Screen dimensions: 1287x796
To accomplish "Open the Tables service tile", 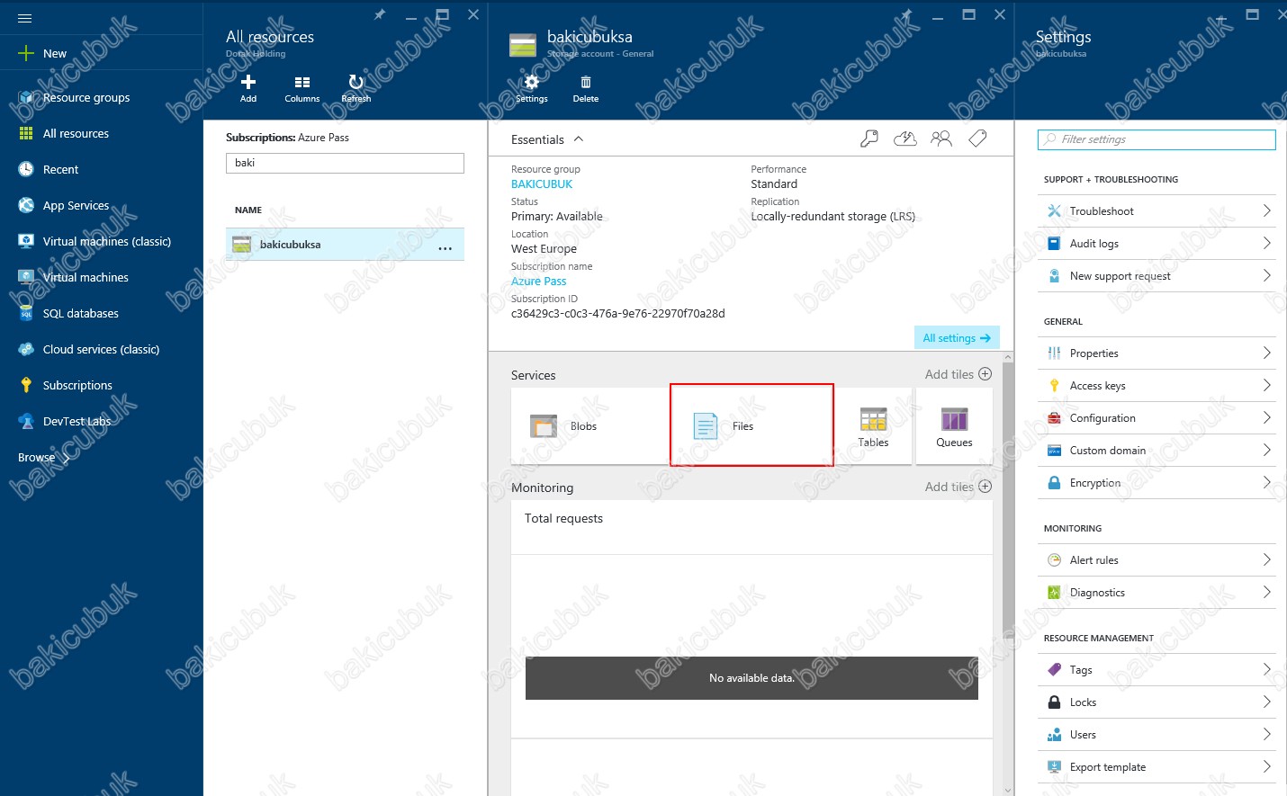I will [873, 426].
